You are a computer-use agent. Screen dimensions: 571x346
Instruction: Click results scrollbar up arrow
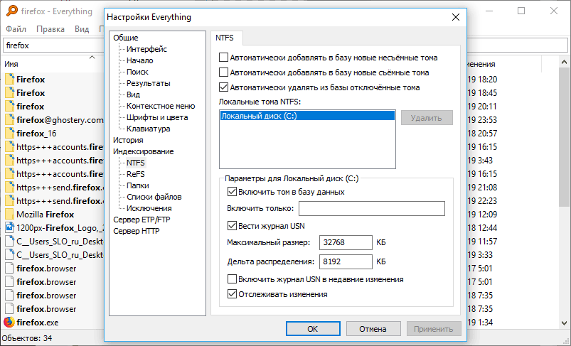[x=564, y=63]
